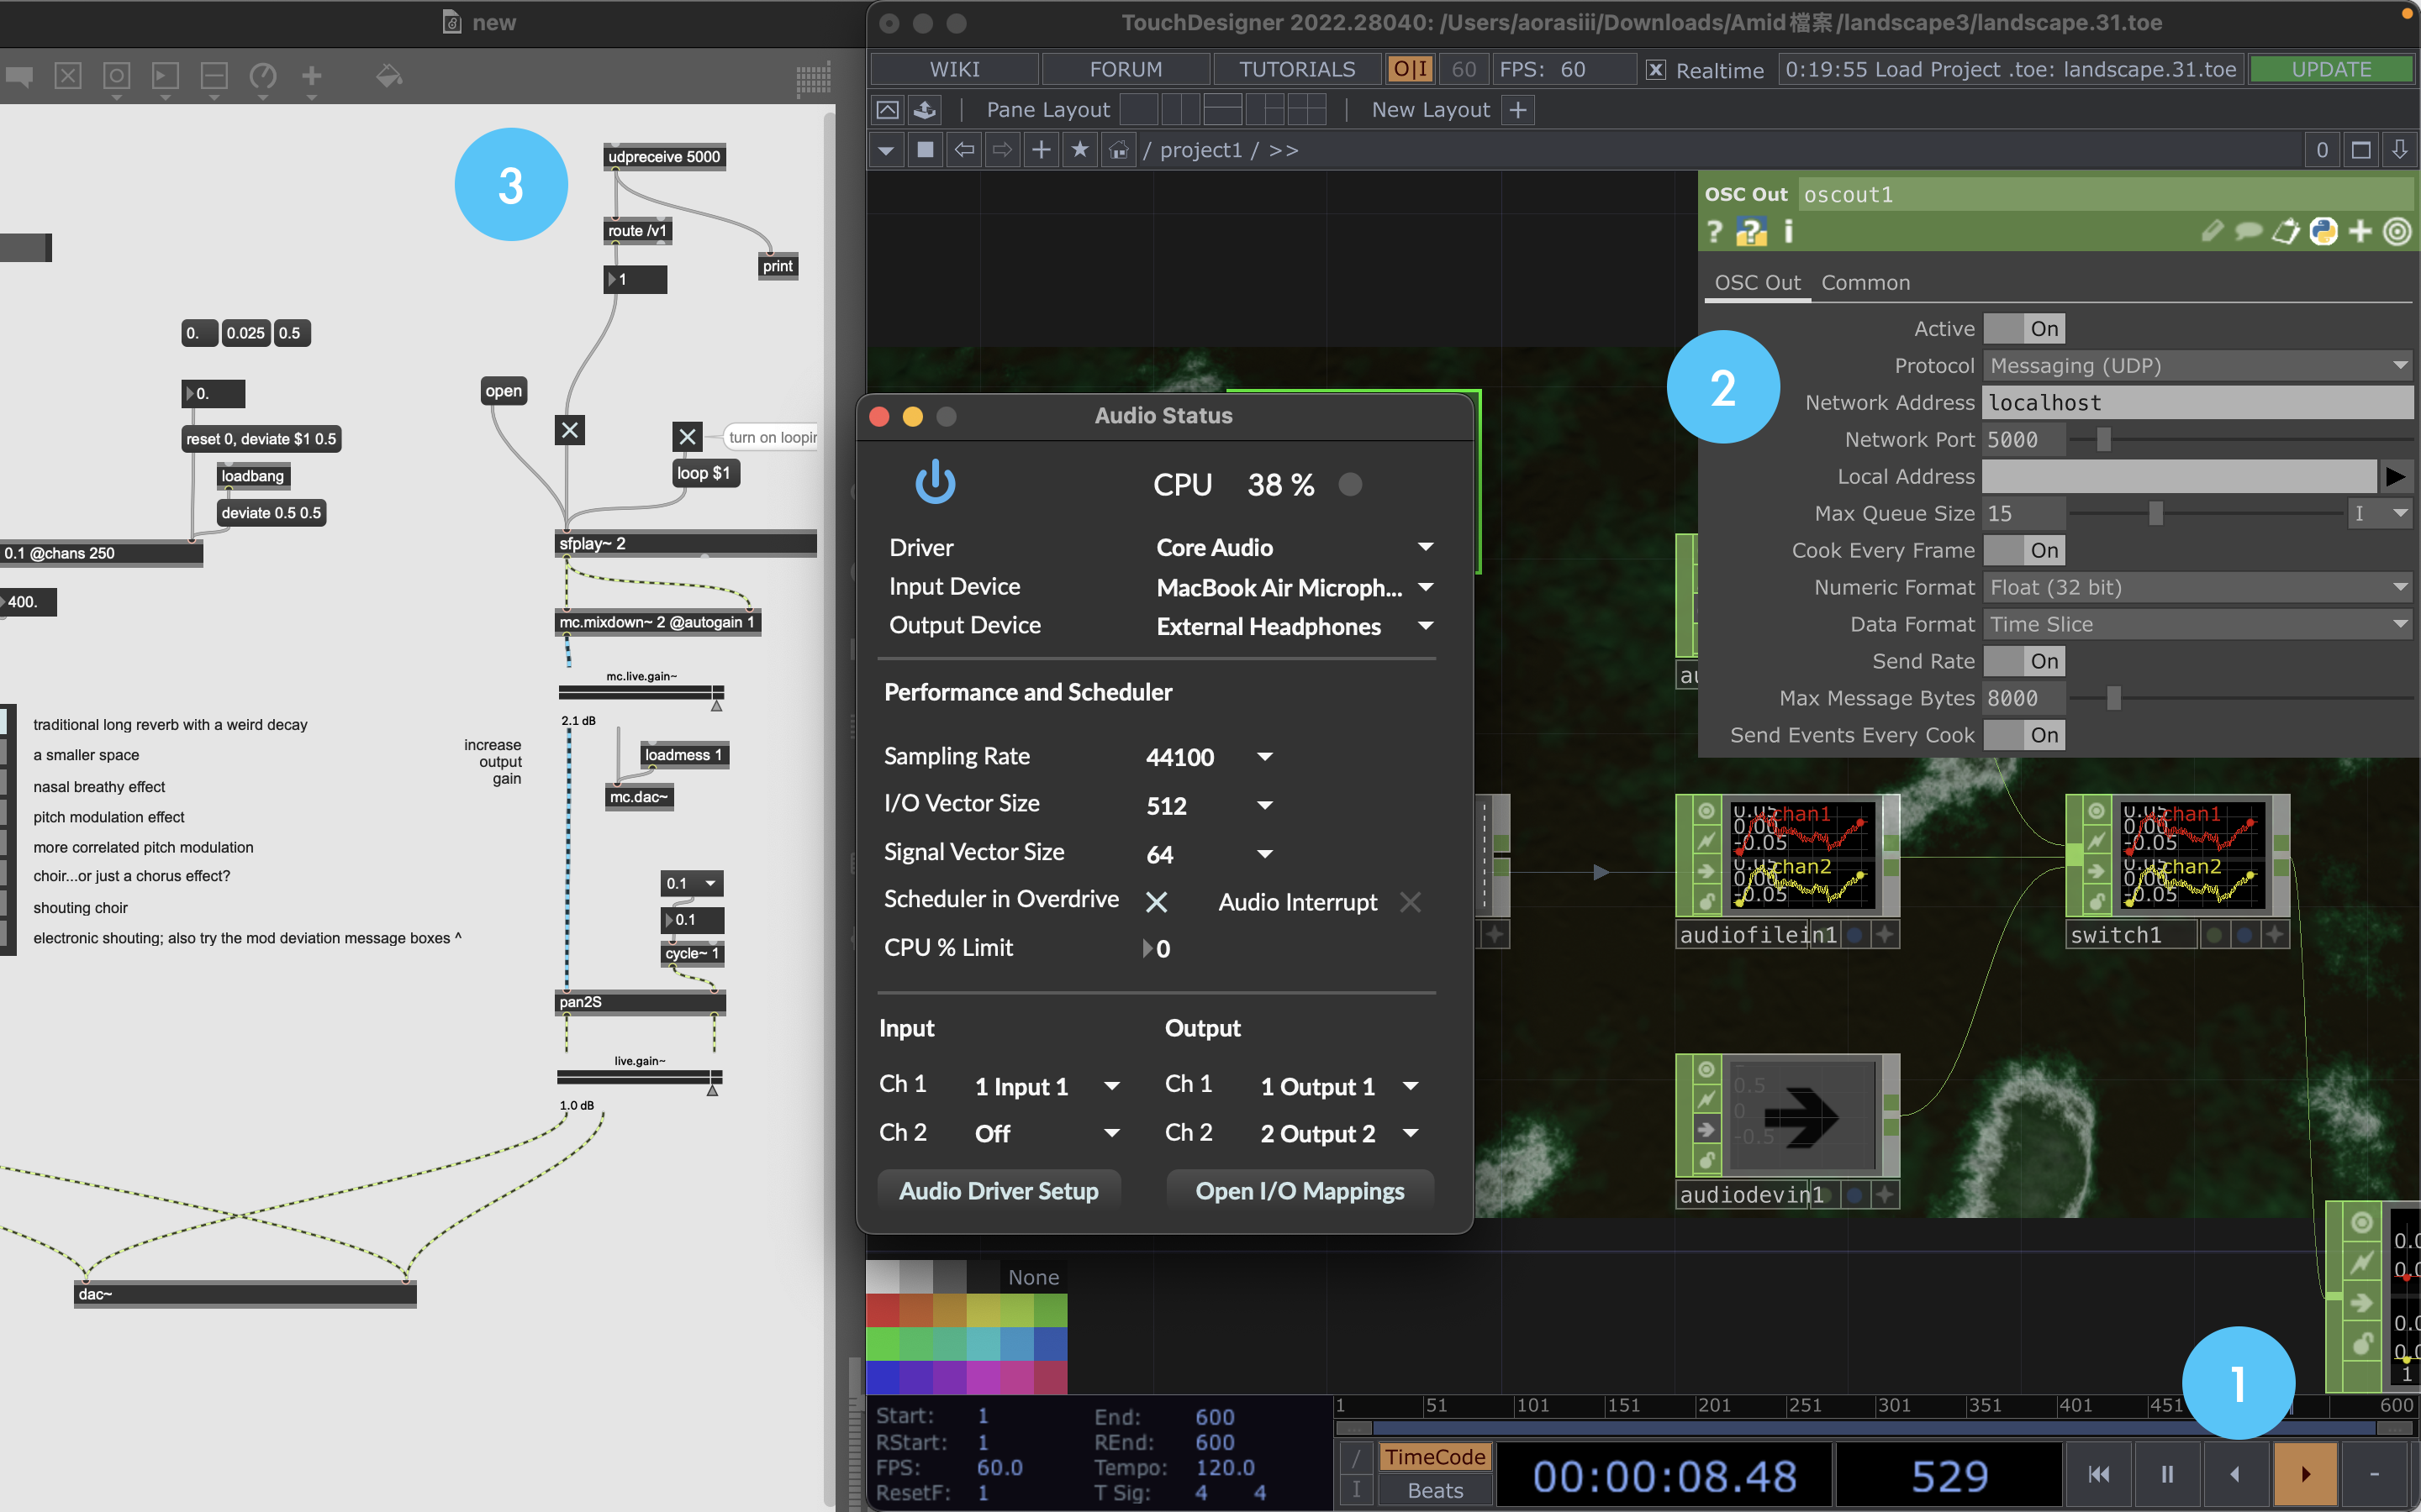Click the plus add-object icon in Max toolbar
The height and width of the screenshot is (1512, 2421).
point(312,76)
